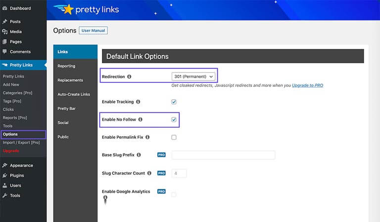The width and height of the screenshot is (380, 222).
Task: Click the Comments speech bubble icon
Action: (4, 51)
